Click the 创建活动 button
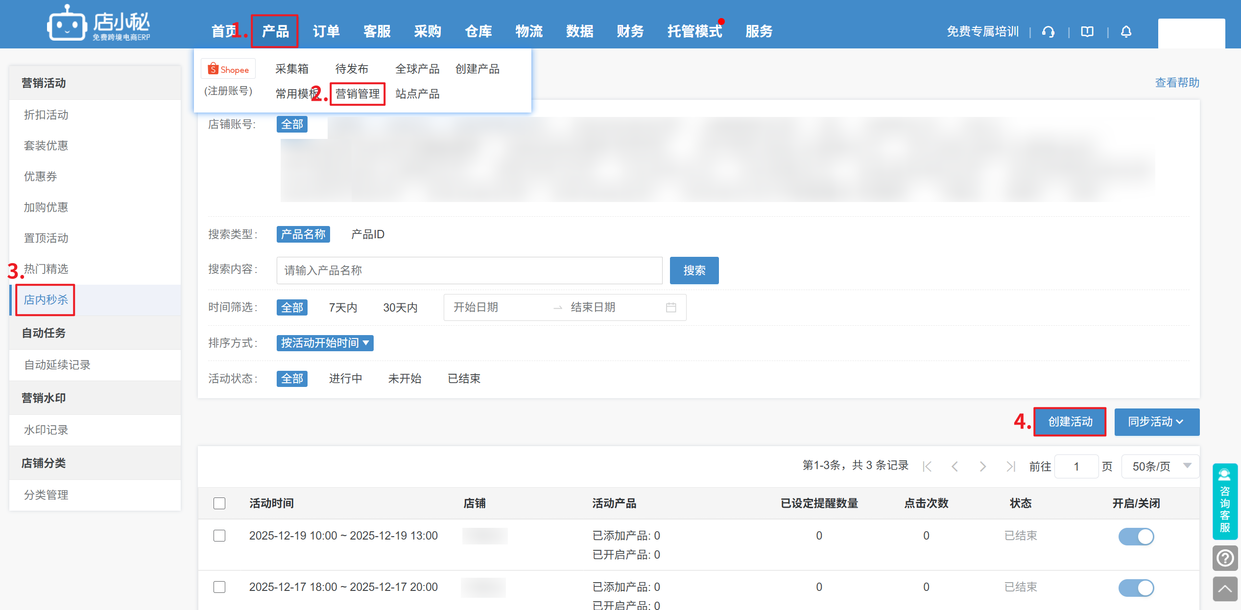The height and width of the screenshot is (610, 1241). (x=1070, y=422)
